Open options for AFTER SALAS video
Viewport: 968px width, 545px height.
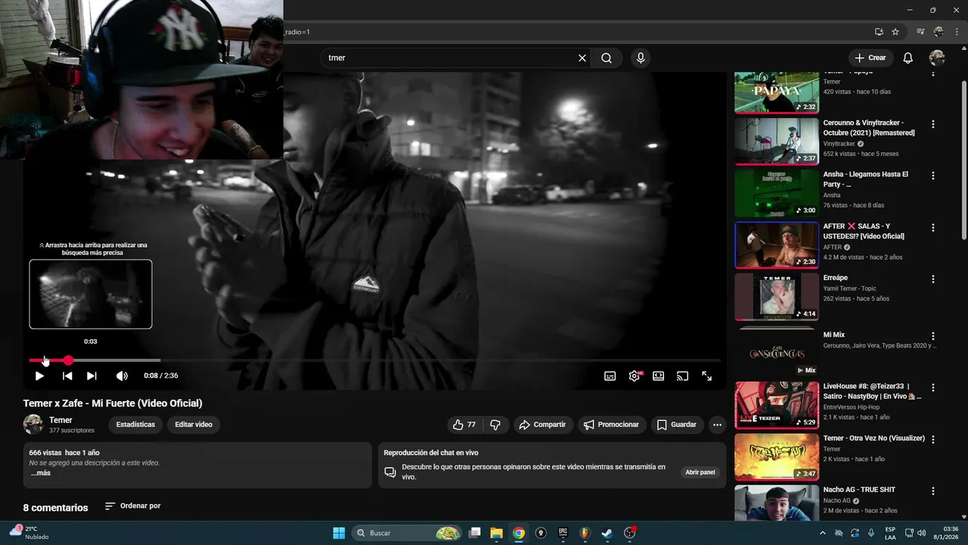933,227
